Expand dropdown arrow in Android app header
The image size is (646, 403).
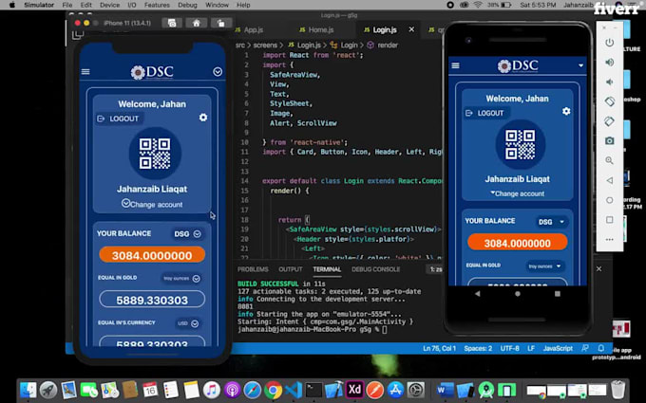click(580, 65)
